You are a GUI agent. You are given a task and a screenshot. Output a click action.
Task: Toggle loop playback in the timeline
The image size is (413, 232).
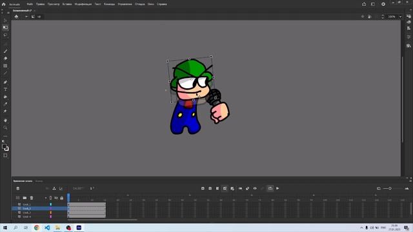[270, 188]
